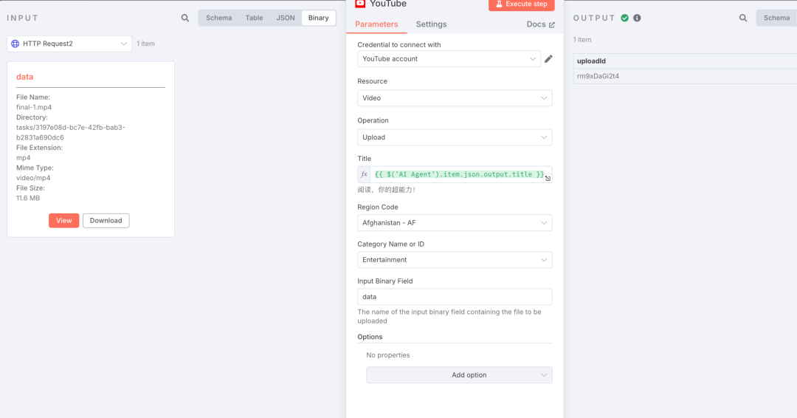
Task: Open the Title expression editor expand icon
Action: coord(548,178)
